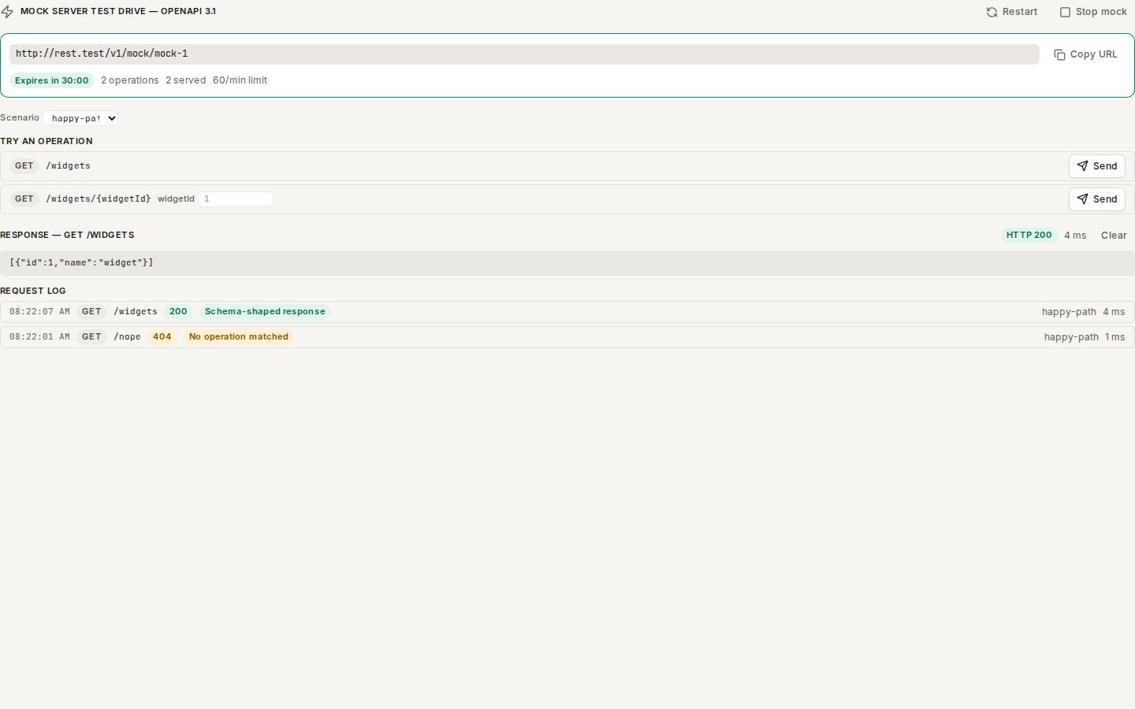Click the Response — GET /widgets heading
1135x709 pixels.
click(67, 236)
